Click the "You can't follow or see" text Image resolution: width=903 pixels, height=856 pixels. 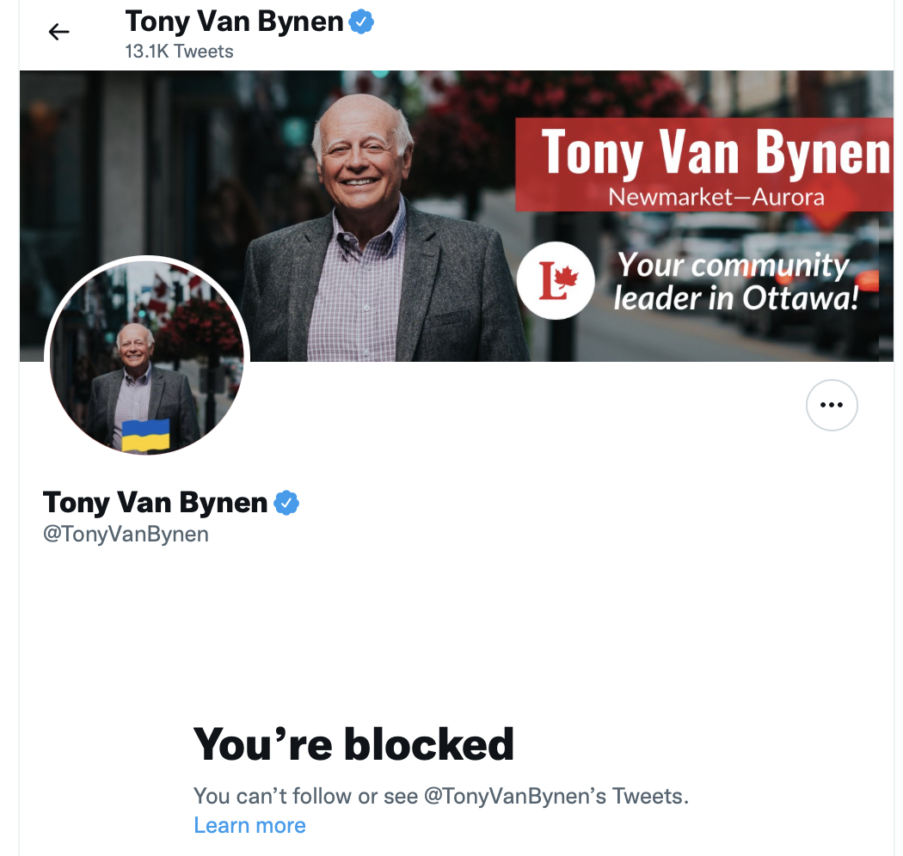click(x=306, y=797)
